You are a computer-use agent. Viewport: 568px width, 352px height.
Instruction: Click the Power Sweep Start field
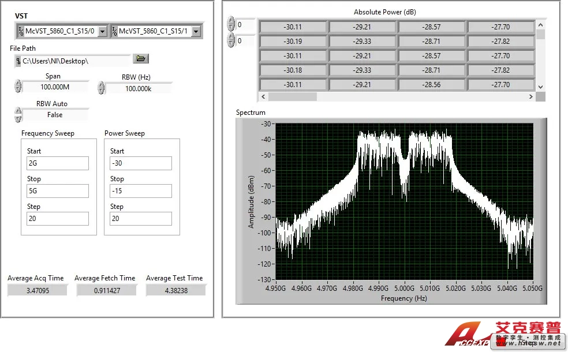point(141,163)
